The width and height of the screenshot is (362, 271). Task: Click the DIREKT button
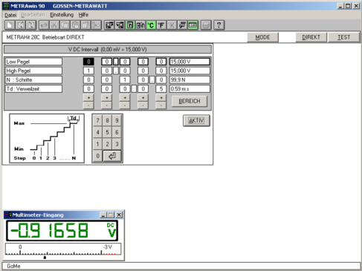tap(311, 37)
